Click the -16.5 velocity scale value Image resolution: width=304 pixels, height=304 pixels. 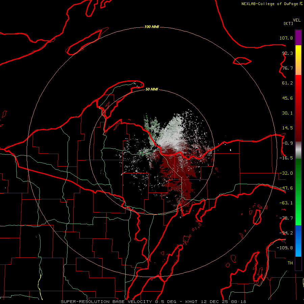pos(286,158)
